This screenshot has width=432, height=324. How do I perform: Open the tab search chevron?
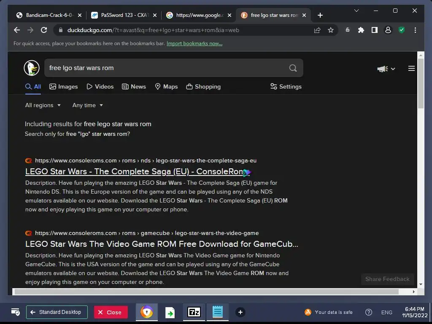tap(356, 11)
